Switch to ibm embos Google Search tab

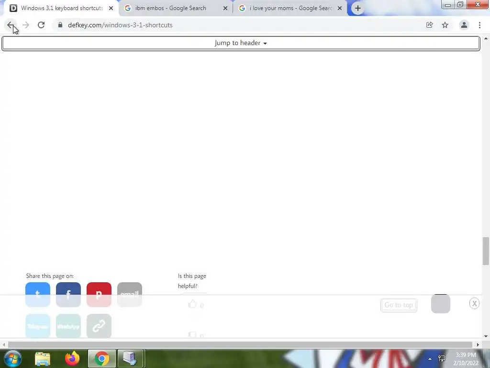pyautogui.click(x=170, y=8)
